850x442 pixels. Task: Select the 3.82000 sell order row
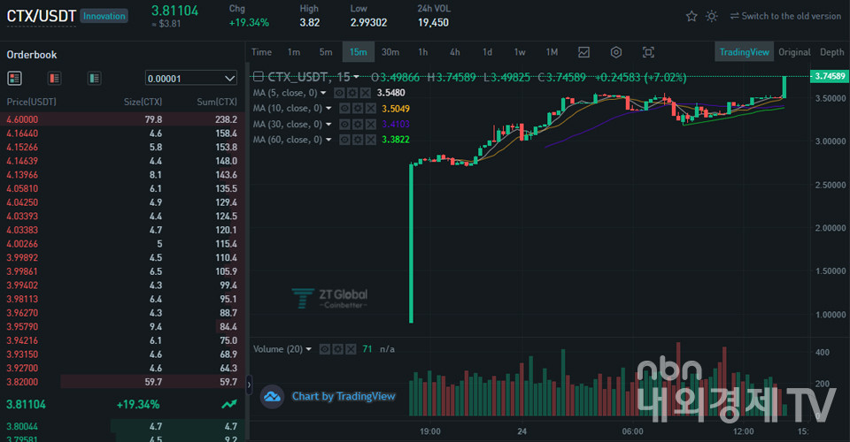click(x=122, y=382)
